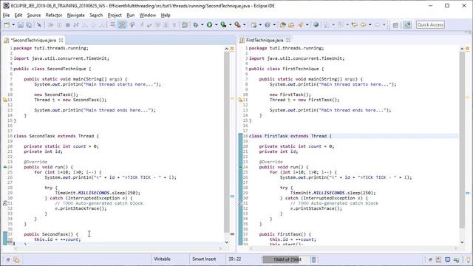Click the Save All toolbar icon

point(29,25)
